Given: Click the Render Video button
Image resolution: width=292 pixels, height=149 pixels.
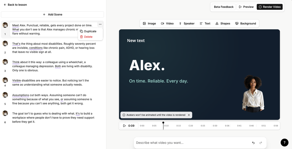Looking at the screenshot, I should (x=270, y=7).
